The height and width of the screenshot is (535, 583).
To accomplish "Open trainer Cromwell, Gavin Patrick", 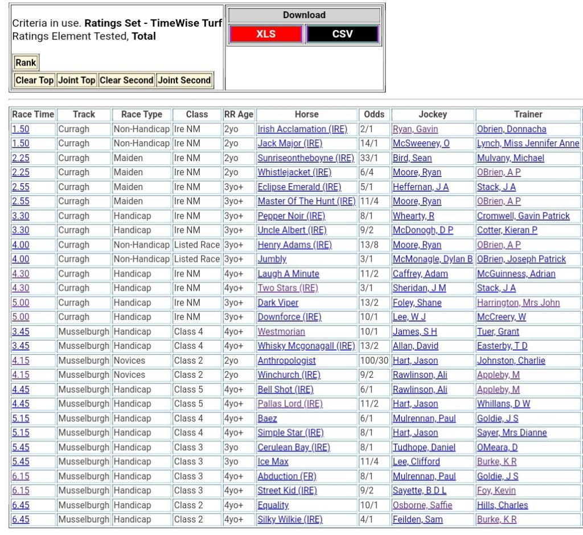I will tap(523, 216).
